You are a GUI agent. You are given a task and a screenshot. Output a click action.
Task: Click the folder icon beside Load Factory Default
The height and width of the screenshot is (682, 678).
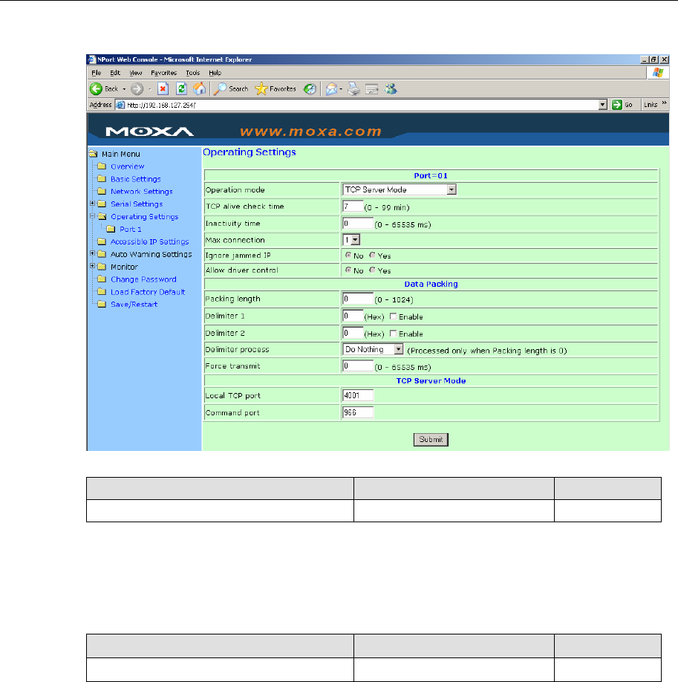pos(102,292)
